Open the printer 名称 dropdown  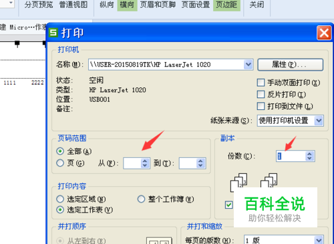248,65
